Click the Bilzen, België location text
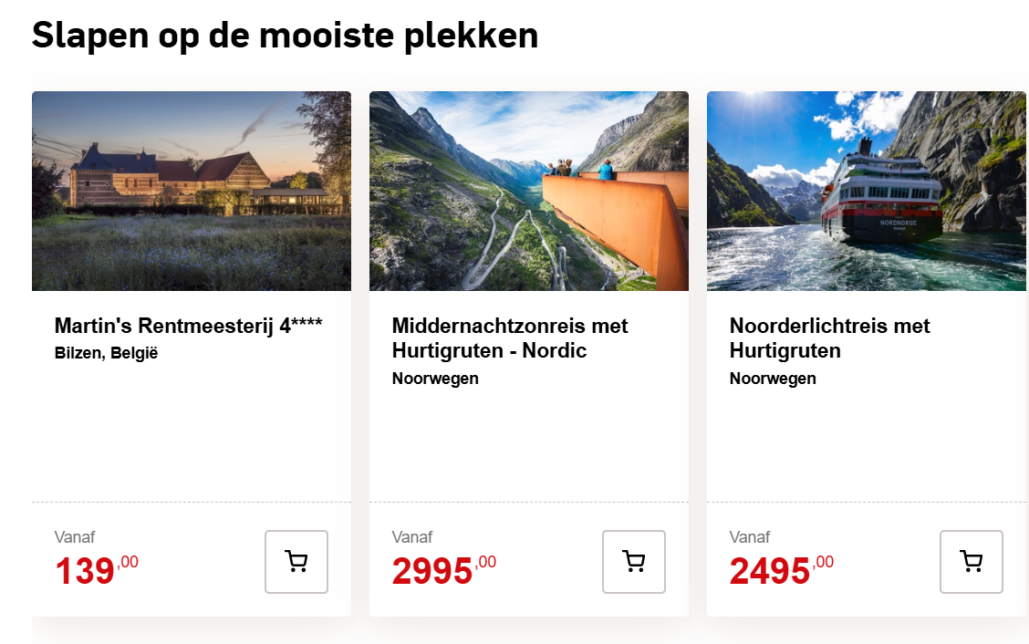Image resolution: width=1029 pixels, height=644 pixels. [x=106, y=353]
